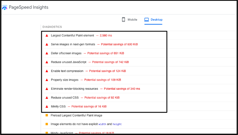Select the Desktop tab
This screenshot has width=238, height=135.
pos(153,19)
